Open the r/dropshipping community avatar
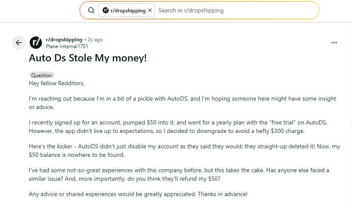 point(36,43)
